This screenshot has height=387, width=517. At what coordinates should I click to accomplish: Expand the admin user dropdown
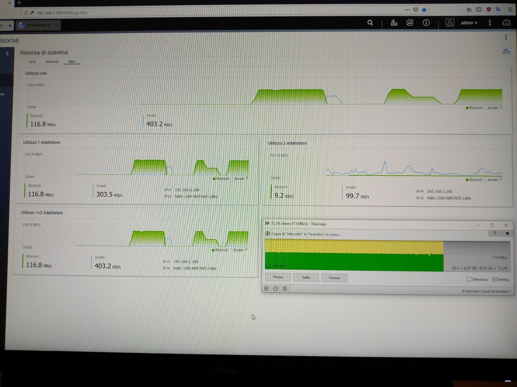pos(469,23)
